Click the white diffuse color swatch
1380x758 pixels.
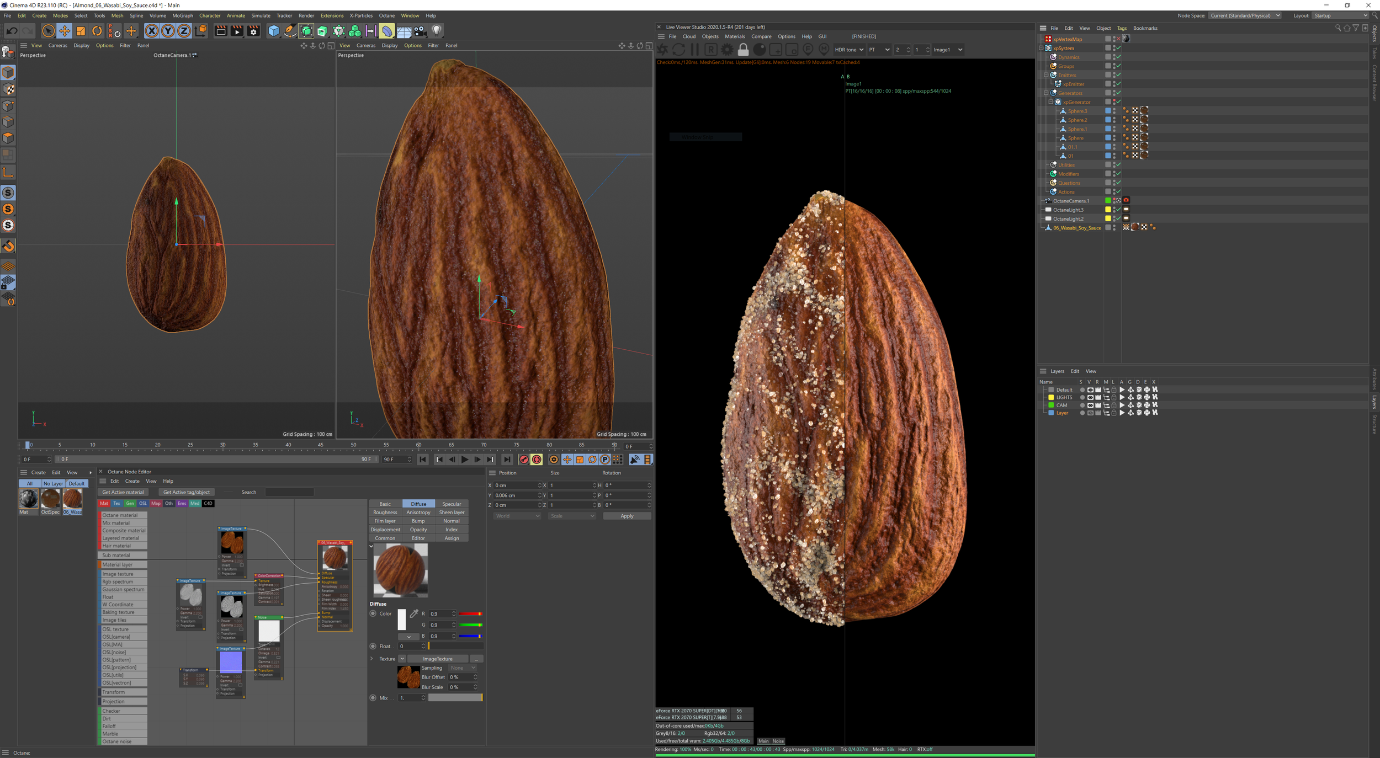[x=401, y=620]
